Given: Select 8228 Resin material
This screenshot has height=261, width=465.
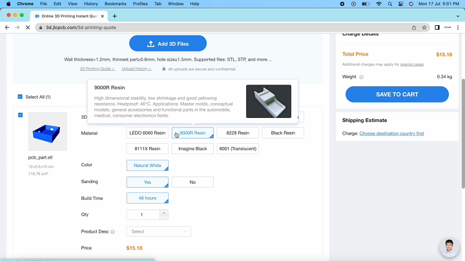Looking at the screenshot, I should click(x=238, y=133).
